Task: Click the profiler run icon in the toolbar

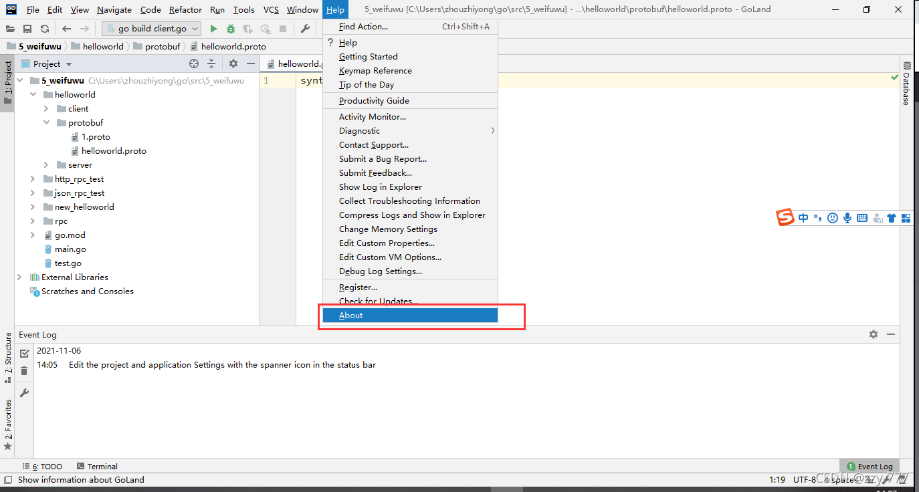Action: click(266, 29)
